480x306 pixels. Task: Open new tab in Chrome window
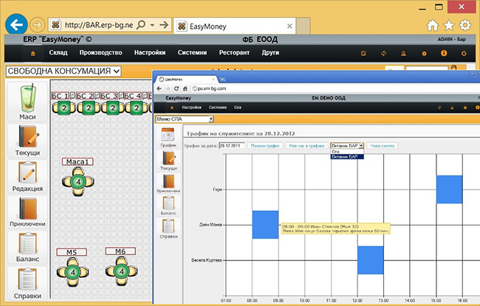(222, 80)
